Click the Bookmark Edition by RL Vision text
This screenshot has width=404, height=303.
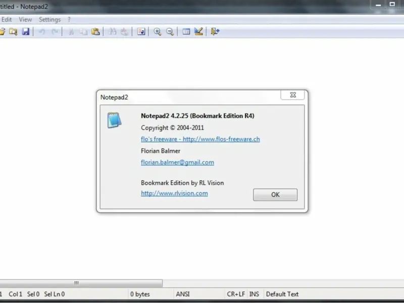[182, 183]
